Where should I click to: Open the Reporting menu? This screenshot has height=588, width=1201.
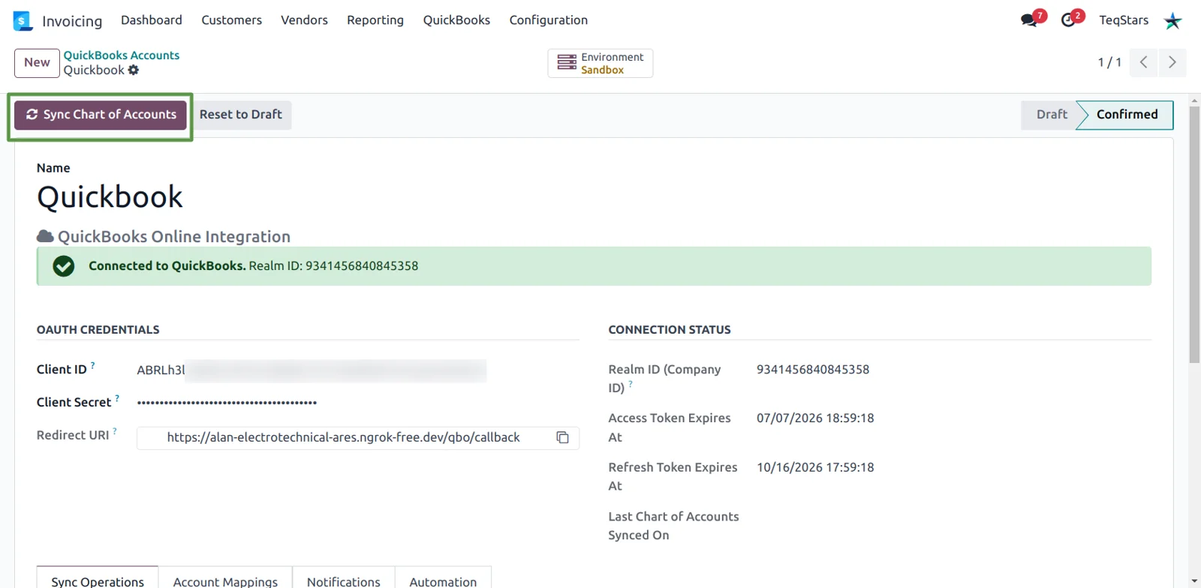point(375,20)
